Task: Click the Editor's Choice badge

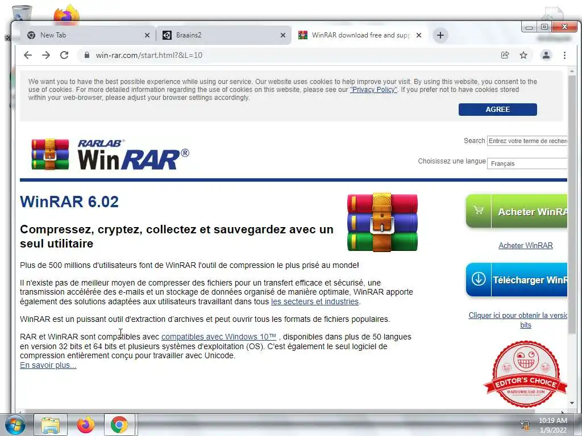Action: 525,374
